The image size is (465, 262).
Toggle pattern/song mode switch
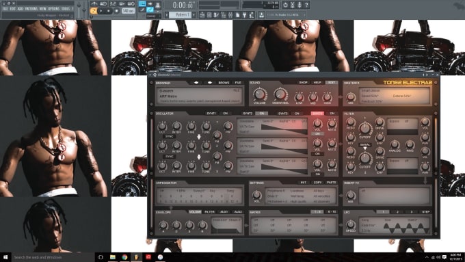coord(94,11)
